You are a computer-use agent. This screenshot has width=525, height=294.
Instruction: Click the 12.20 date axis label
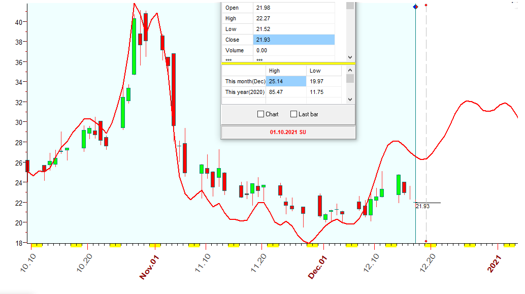(x=428, y=263)
